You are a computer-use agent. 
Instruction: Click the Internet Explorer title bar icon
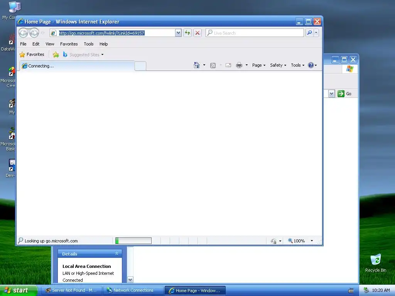pyautogui.click(x=21, y=22)
